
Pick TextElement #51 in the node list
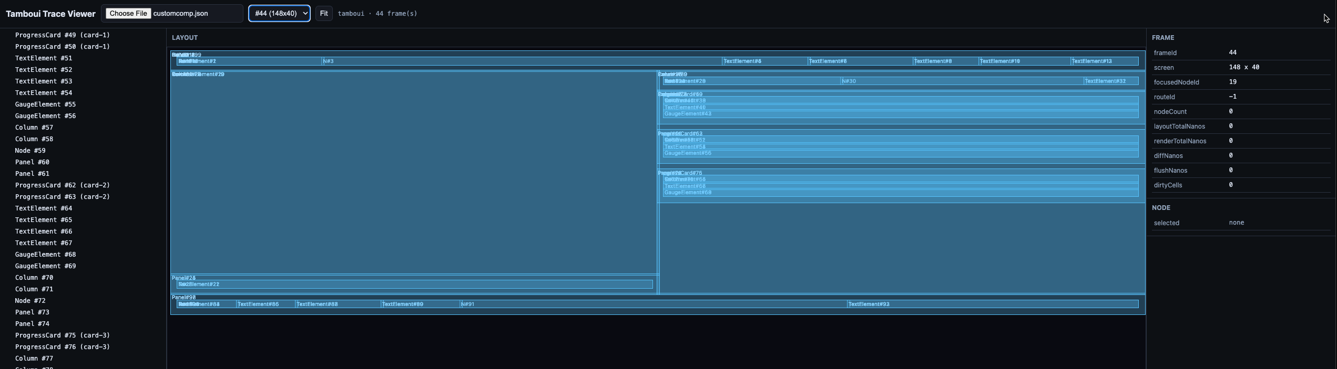click(43, 58)
